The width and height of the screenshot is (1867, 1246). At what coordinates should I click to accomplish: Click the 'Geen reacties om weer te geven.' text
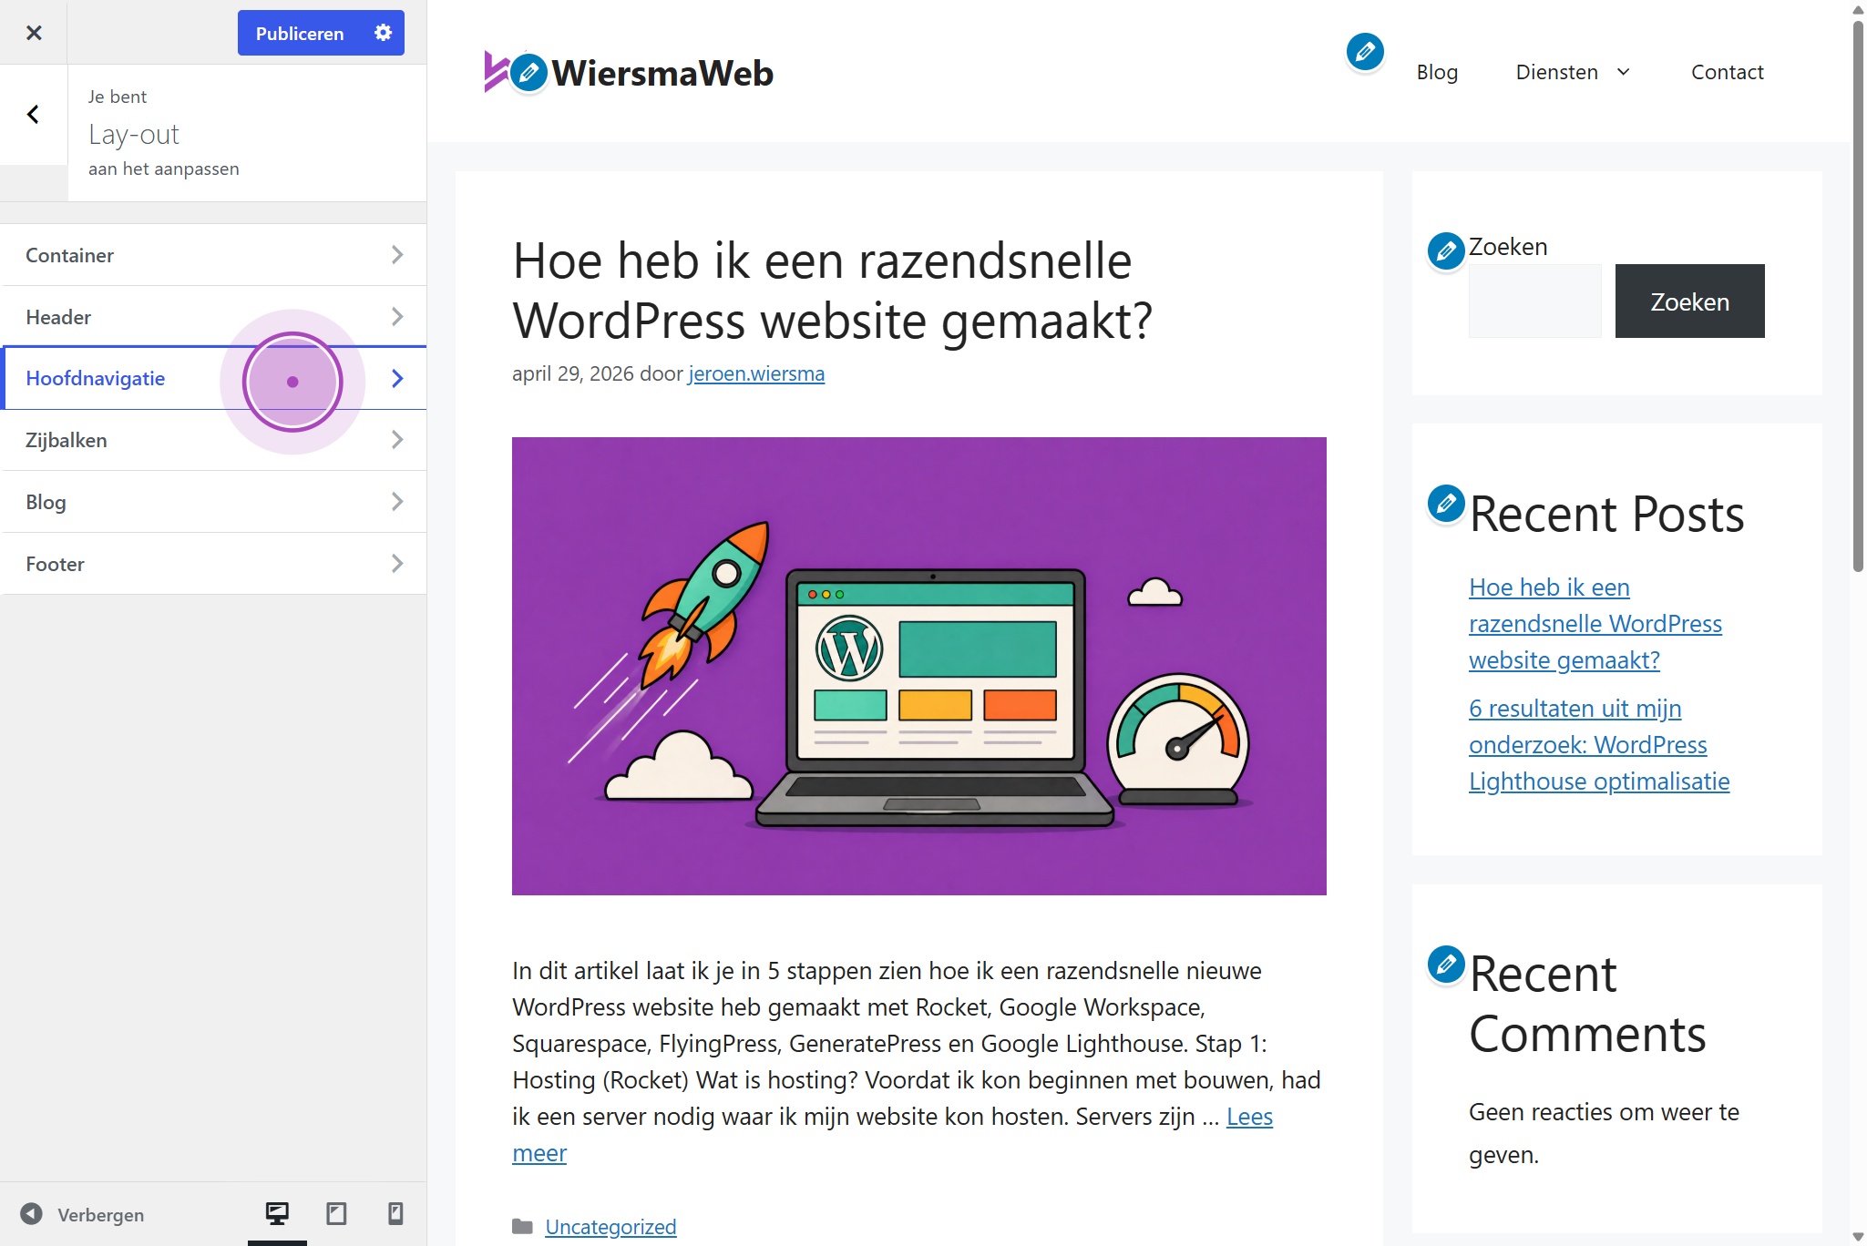tap(1604, 1133)
